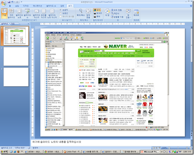Click the zoom slider handle
194x155 pixels.
(178, 148)
